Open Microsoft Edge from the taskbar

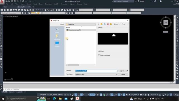[x=54, y=98]
